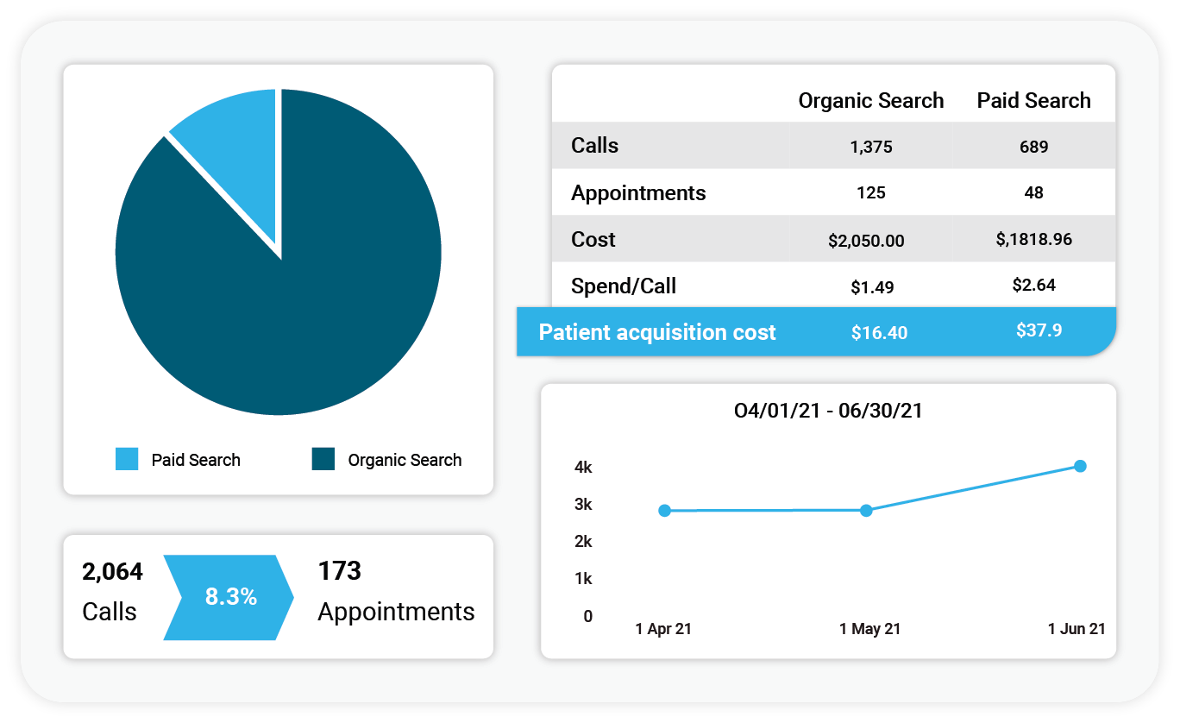This screenshot has width=1180, height=723.
Task: Click the $16.40 organic acquisition cost value
Action: (879, 332)
